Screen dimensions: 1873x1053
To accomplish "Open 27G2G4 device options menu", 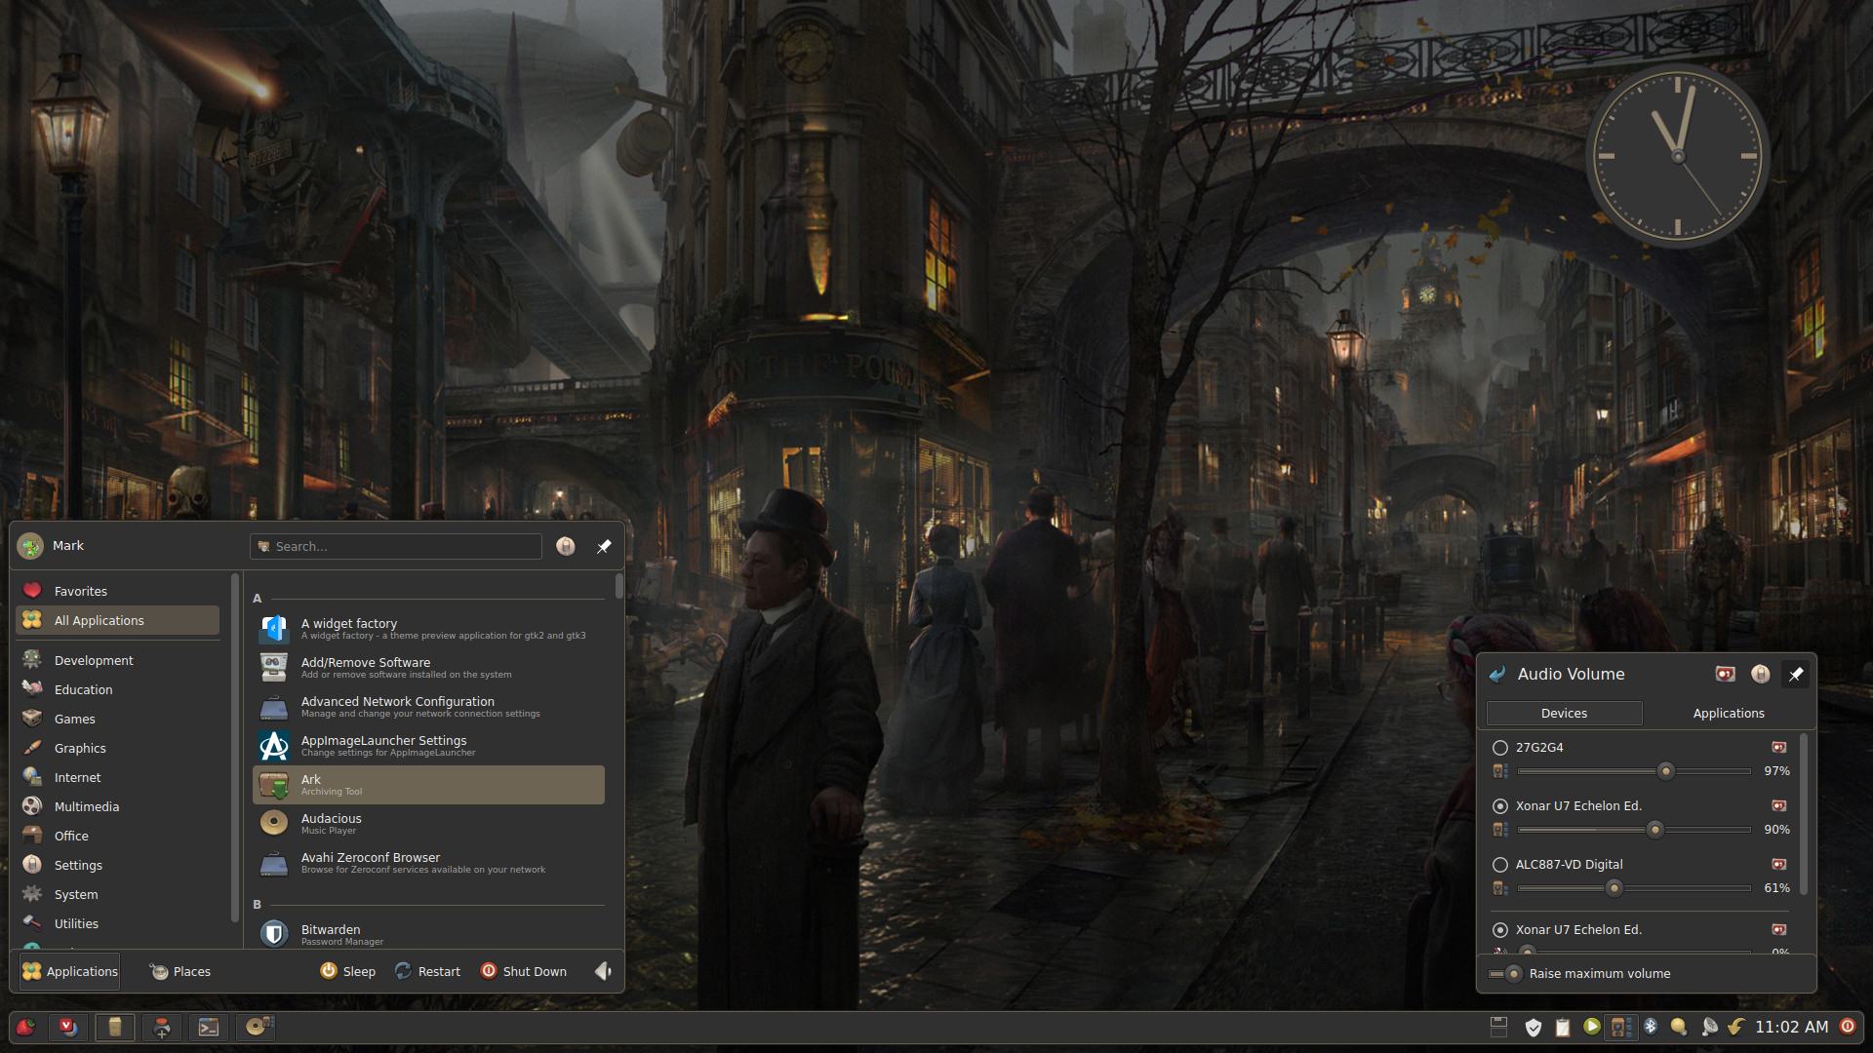I will (1779, 748).
